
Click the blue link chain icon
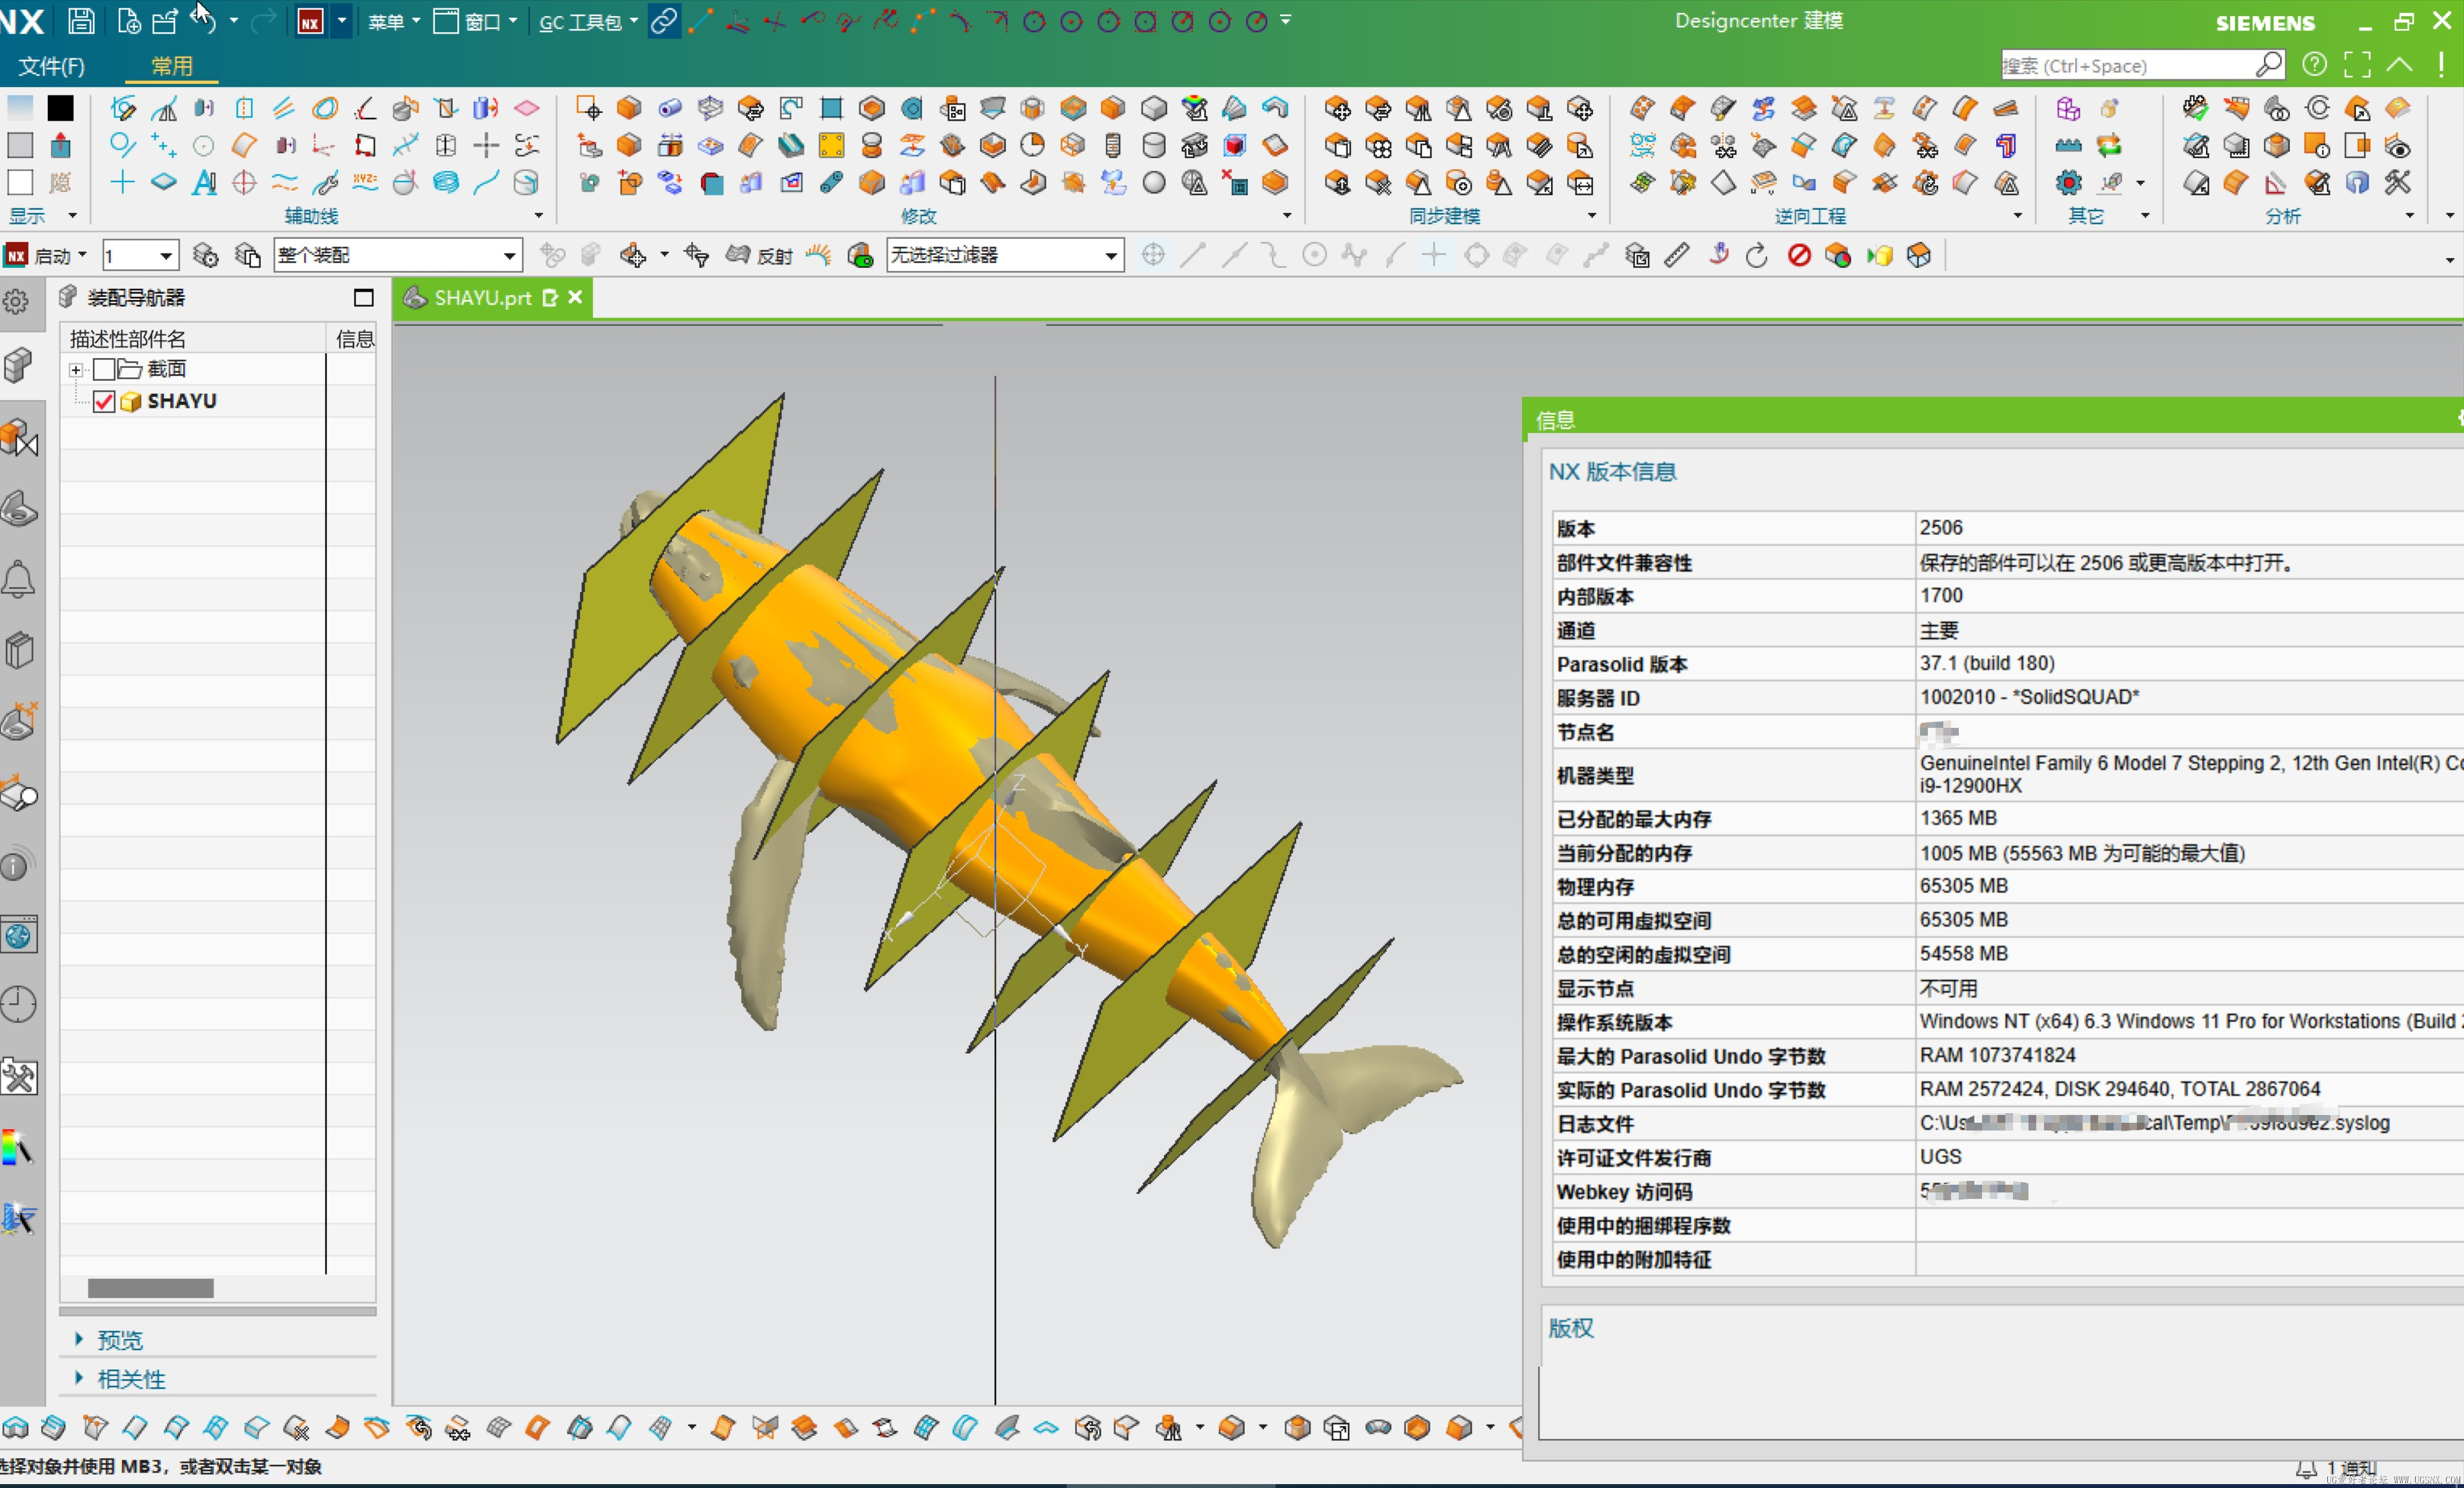663,21
